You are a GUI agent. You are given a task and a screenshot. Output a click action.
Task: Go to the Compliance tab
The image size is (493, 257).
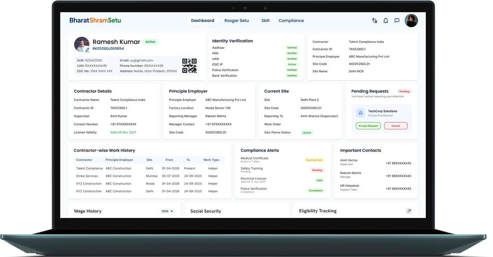pyautogui.click(x=291, y=21)
